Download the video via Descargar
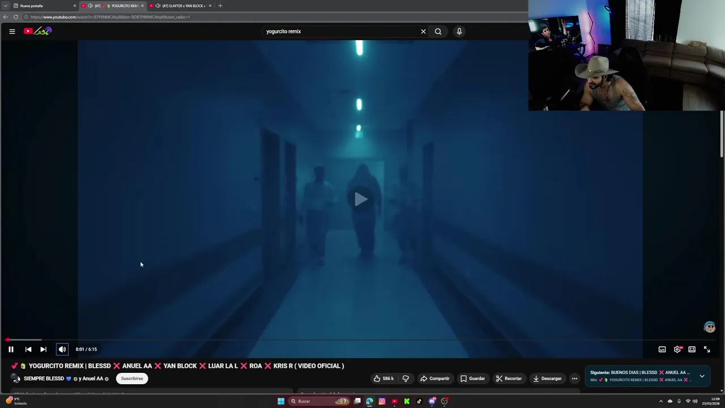725x408 pixels. coord(547,379)
